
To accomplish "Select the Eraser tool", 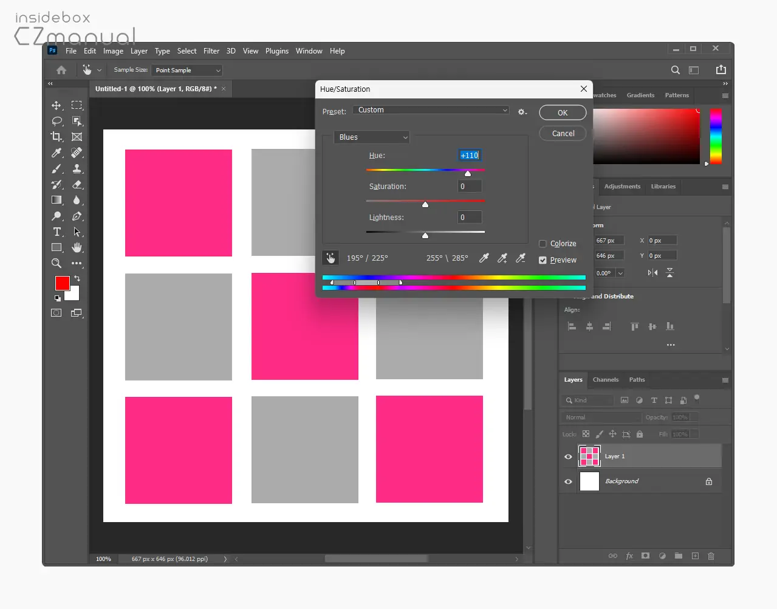I will tap(77, 184).
